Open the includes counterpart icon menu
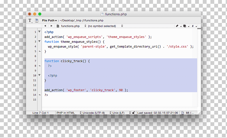This screenshot has height=138, width=227. [x=186, y=26]
